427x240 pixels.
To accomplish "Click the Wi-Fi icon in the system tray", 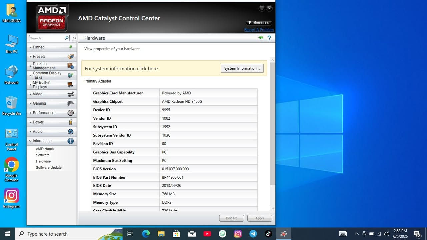I will pyautogui.click(x=379, y=234).
